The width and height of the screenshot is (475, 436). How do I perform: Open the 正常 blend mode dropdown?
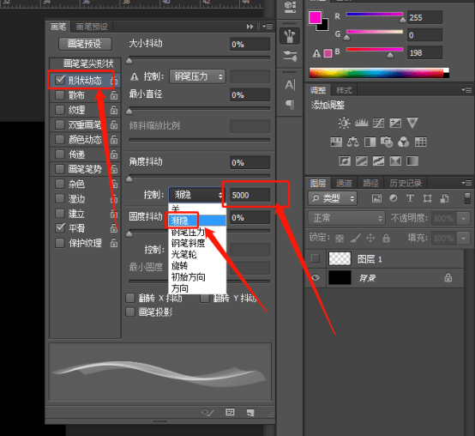pos(346,218)
